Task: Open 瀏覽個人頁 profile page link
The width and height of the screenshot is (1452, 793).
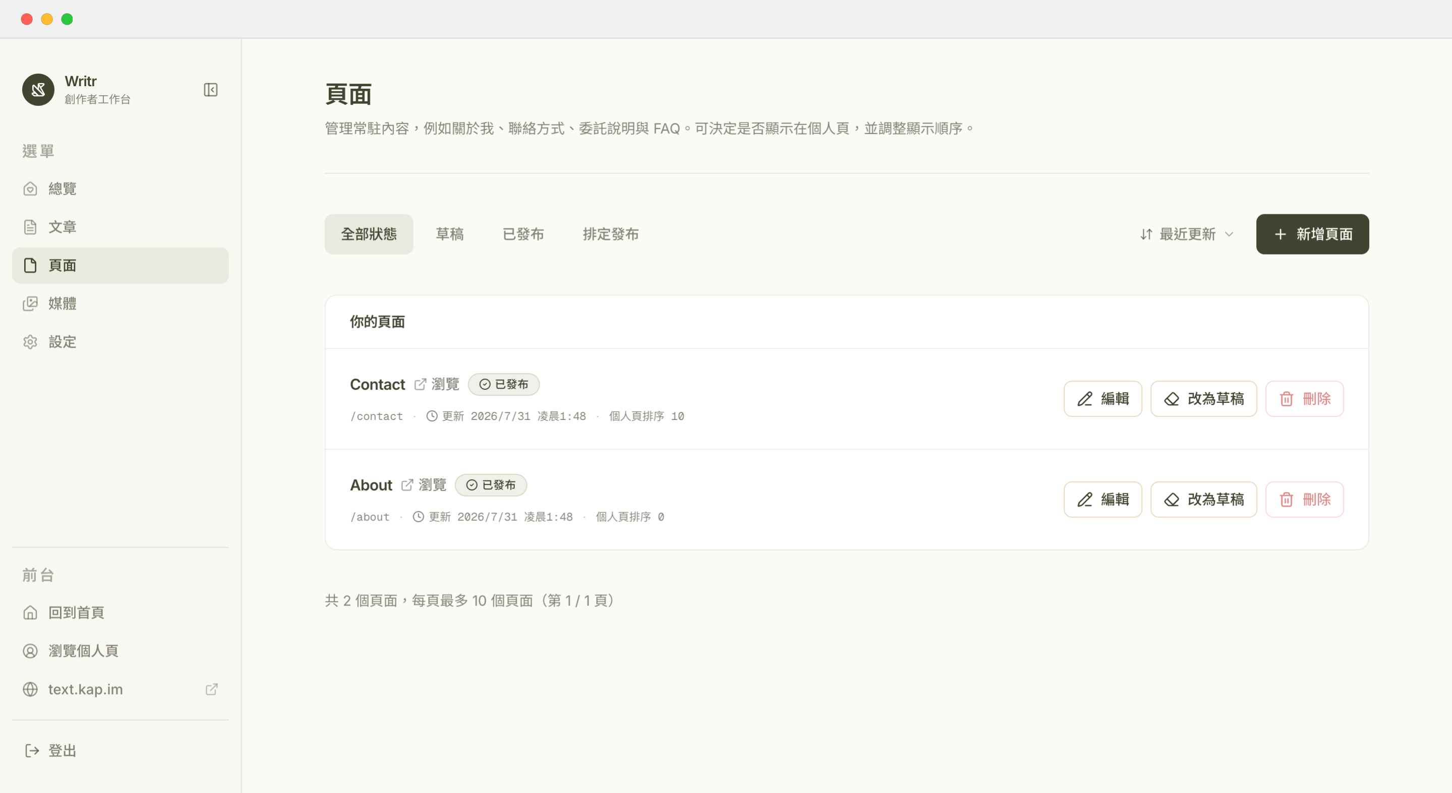Action: pyautogui.click(x=120, y=650)
